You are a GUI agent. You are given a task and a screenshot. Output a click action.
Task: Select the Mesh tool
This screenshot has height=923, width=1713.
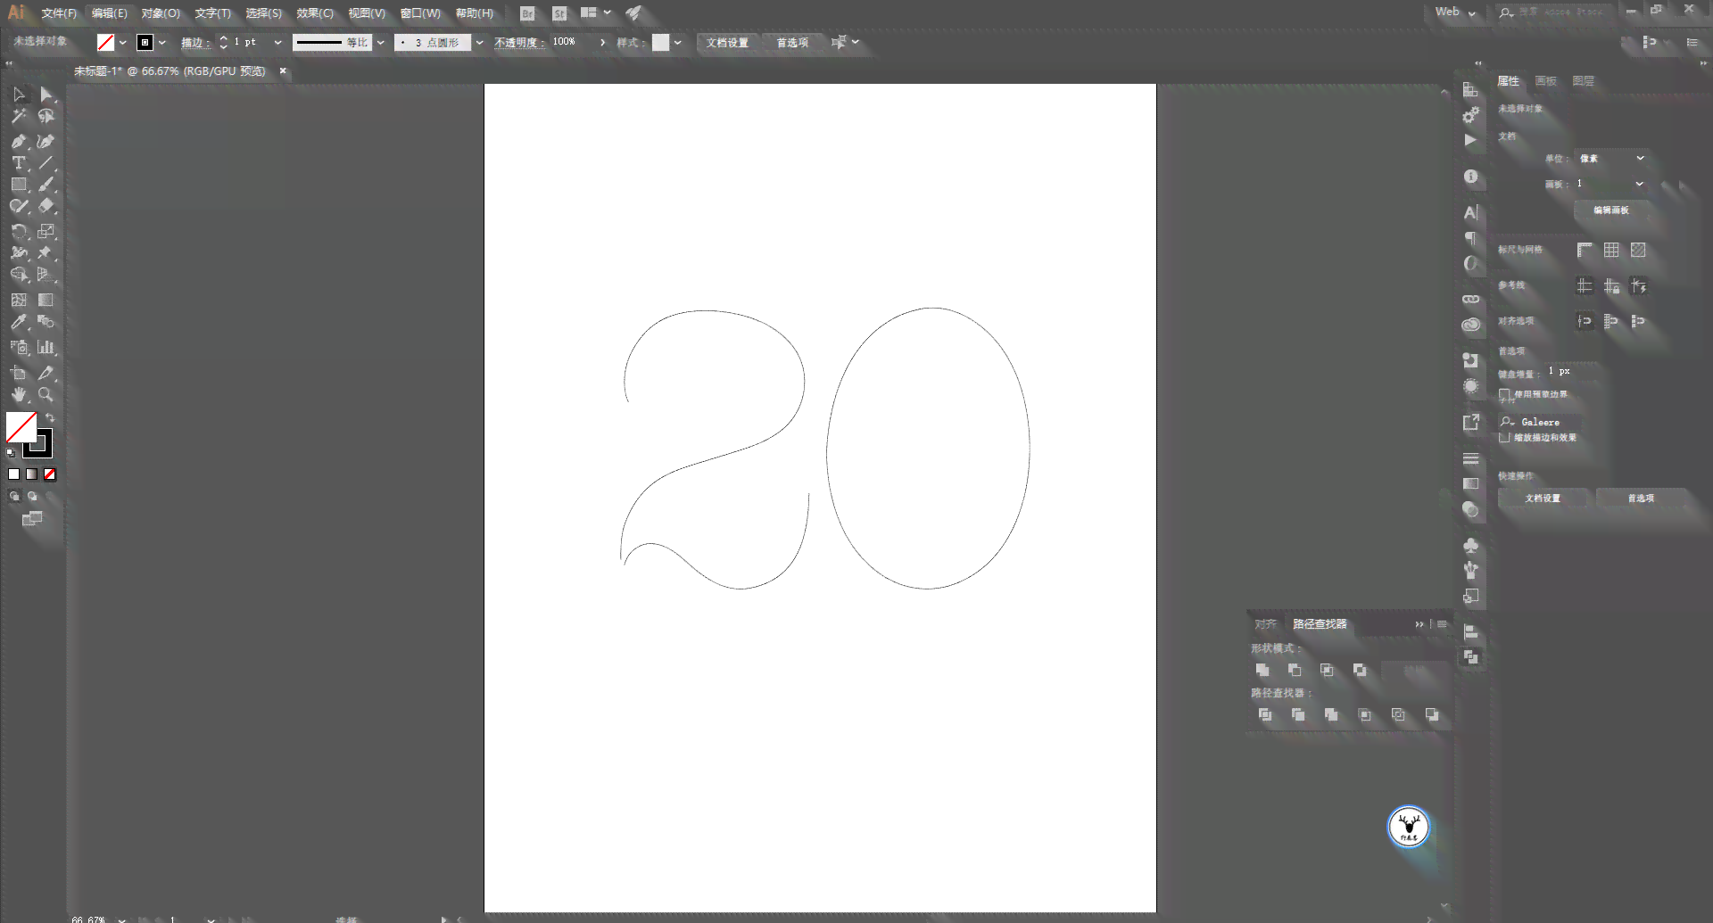(x=19, y=301)
